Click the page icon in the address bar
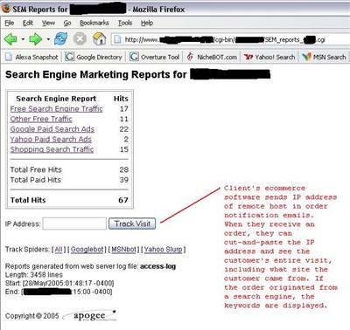 [x=117, y=39]
